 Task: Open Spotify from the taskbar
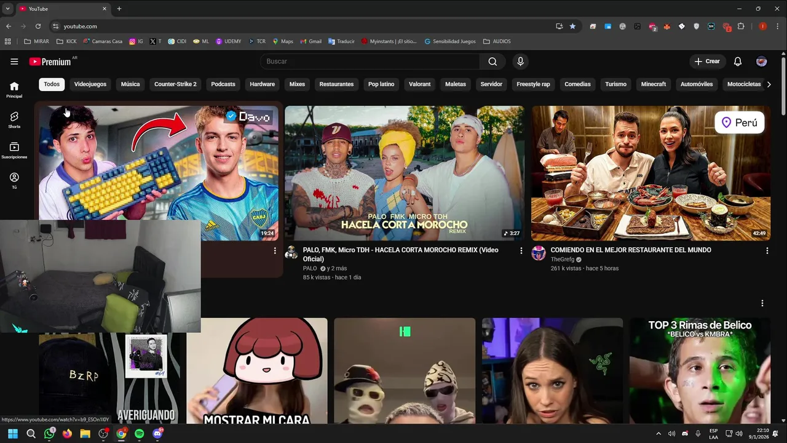pos(140,434)
